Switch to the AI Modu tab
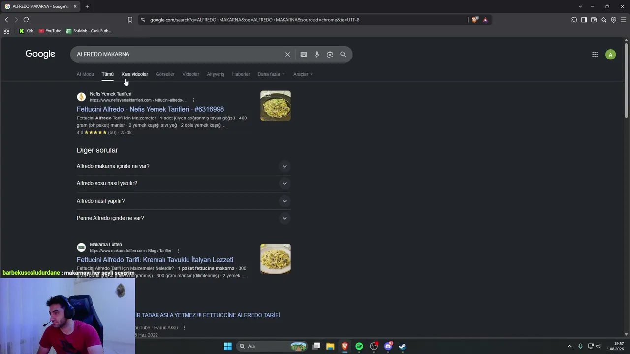630x354 pixels. point(85,74)
